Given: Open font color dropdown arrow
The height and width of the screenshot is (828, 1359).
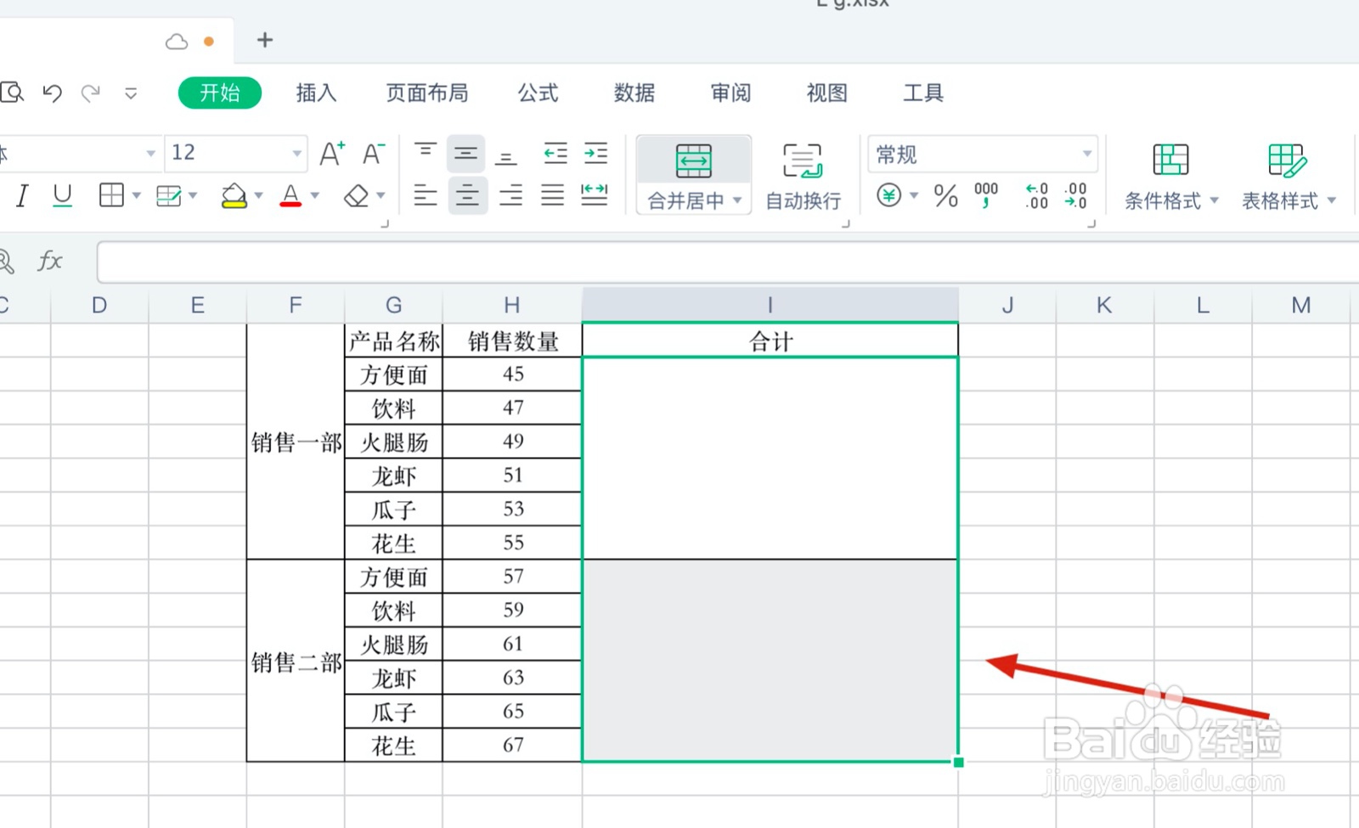Looking at the screenshot, I should coord(315,196).
